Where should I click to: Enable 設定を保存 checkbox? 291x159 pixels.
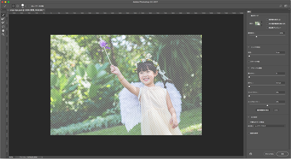pos(249,133)
